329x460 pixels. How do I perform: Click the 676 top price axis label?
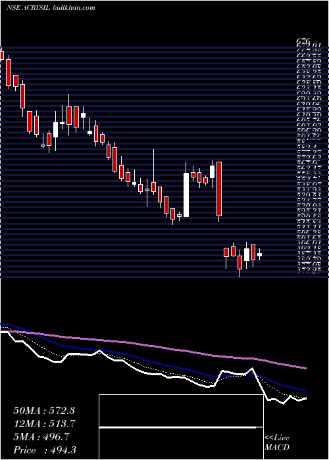click(x=303, y=41)
